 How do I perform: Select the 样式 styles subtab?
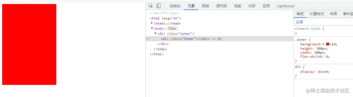coord(300,14)
